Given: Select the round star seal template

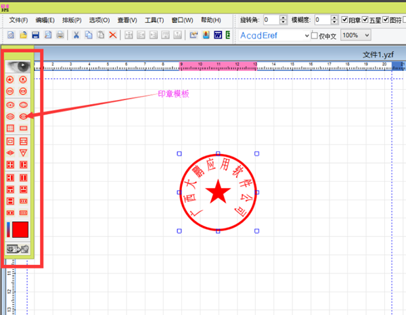Looking at the screenshot, I should (10, 80).
